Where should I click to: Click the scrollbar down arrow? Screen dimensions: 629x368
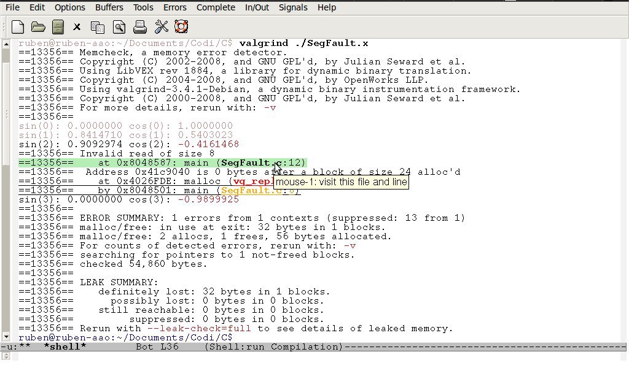point(6,337)
